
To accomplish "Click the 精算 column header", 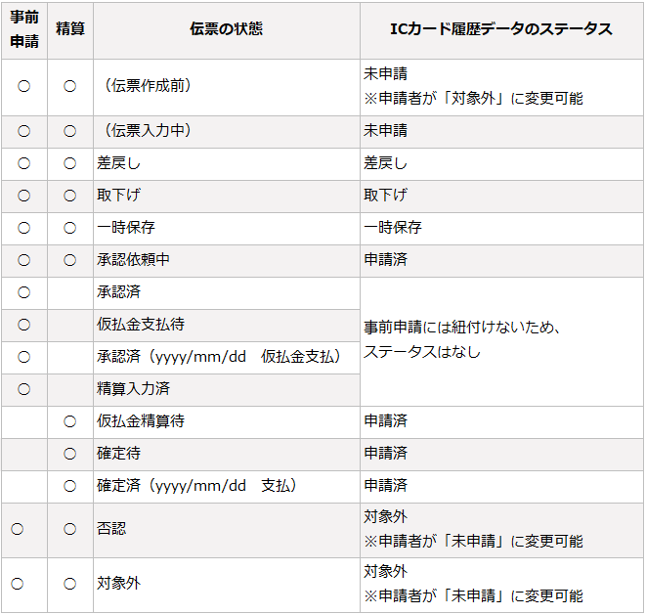I will pos(69,29).
